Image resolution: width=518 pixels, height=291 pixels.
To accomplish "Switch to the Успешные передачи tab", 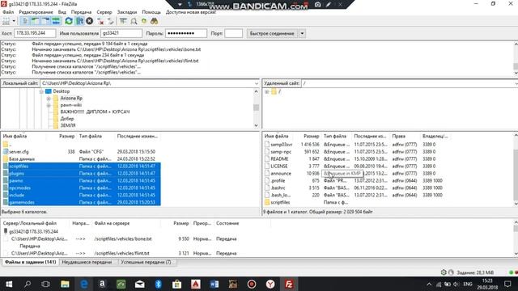I will click(146, 262).
